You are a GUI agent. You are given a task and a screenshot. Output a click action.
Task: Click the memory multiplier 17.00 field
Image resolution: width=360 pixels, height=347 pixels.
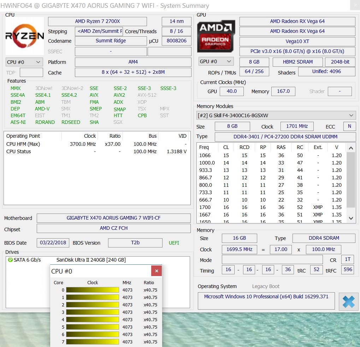(281, 249)
